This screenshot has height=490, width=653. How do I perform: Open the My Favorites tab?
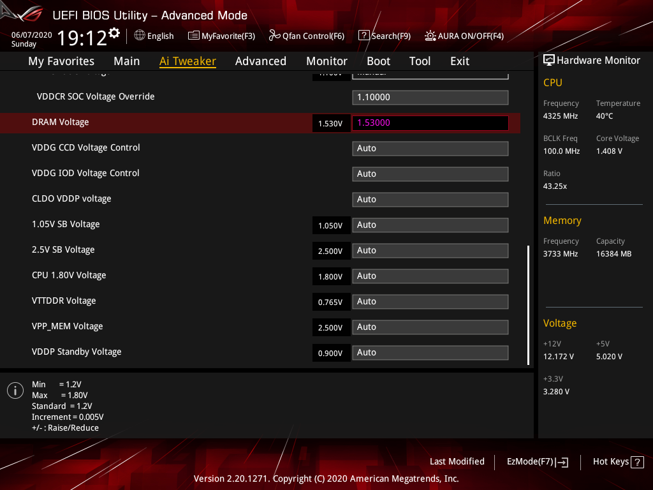61,61
